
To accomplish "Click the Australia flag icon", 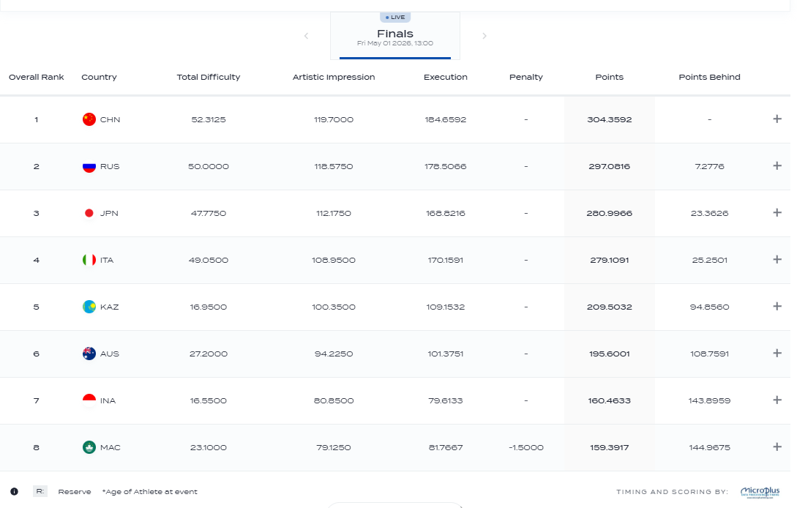I will pyautogui.click(x=89, y=354).
